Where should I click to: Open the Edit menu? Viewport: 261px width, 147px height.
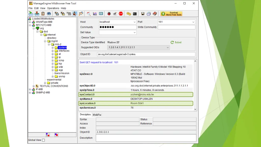[x=36, y=8]
